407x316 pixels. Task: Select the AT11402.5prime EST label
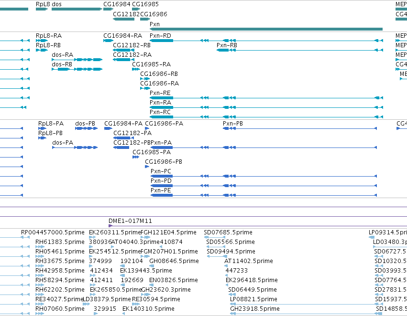pyautogui.click(x=249, y=261)
